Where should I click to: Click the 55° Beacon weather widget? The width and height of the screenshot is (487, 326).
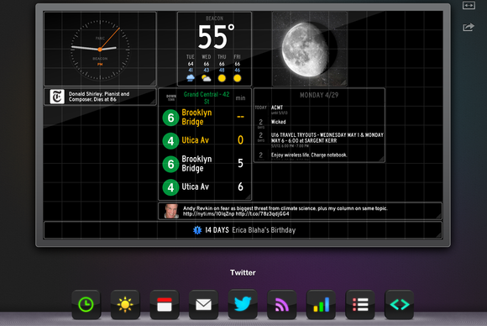click(214, 49)
